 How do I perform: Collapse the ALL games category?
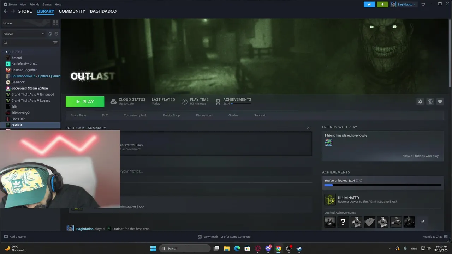[x=4, y=52]
